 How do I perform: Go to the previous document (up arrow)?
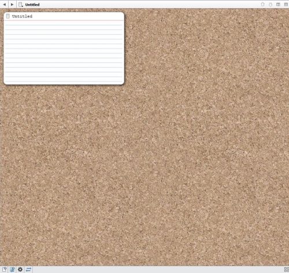tap(262, 4)
